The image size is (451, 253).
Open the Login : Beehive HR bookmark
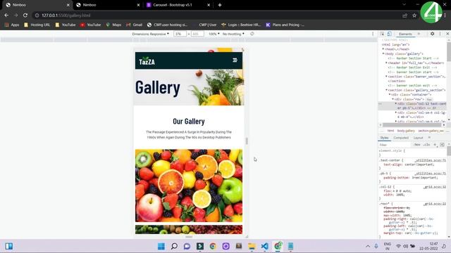(241, 25)
